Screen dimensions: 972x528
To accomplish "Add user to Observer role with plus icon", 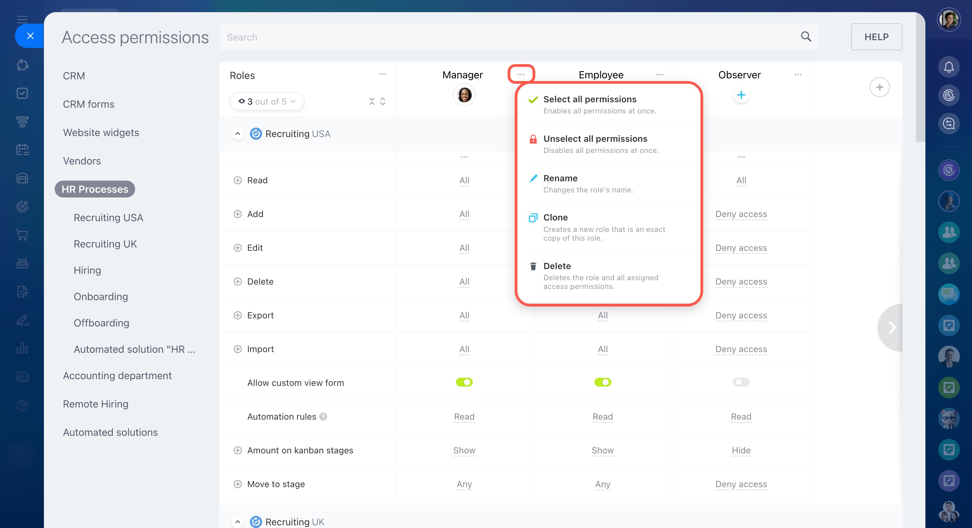I will coord(741,95).
